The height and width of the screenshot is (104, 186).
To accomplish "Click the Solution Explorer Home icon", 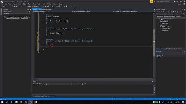I will 162,12.
